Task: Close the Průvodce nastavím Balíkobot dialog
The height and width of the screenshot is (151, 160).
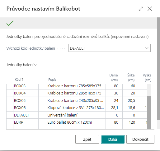Action: click(x=150, y=9)
